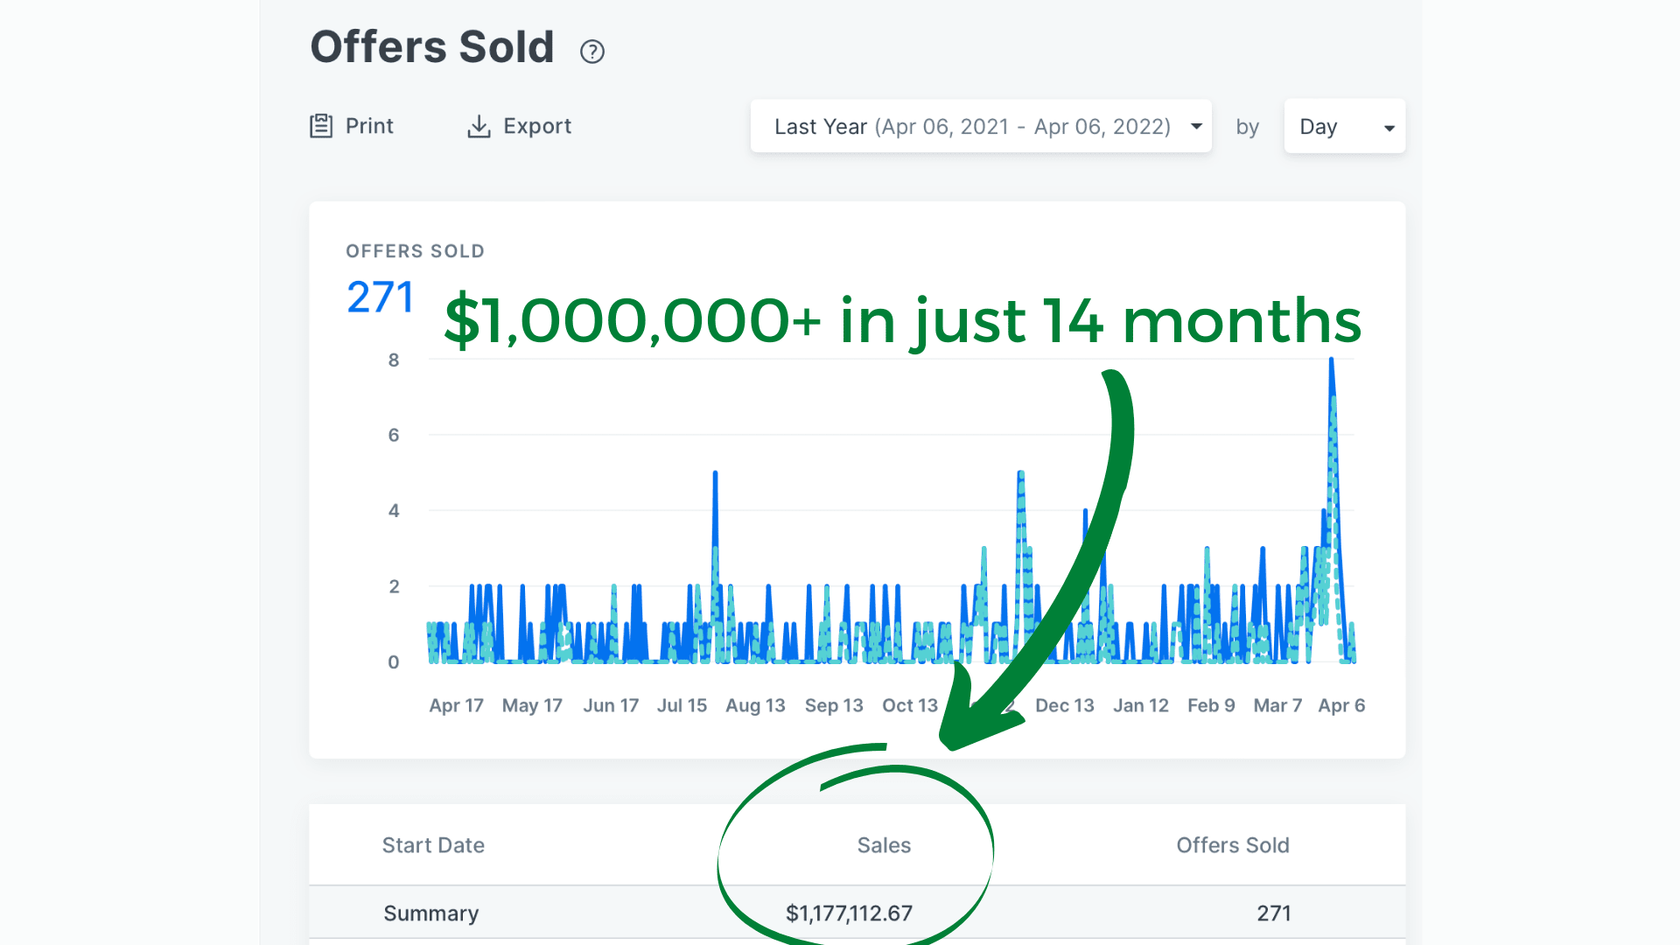Click the Dec 13 axis label
Viewport: 1680px width, 945px height.
click(1064, 705)
